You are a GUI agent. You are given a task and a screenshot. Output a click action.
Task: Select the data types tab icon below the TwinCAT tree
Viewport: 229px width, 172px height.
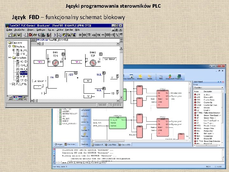(15, 98)
